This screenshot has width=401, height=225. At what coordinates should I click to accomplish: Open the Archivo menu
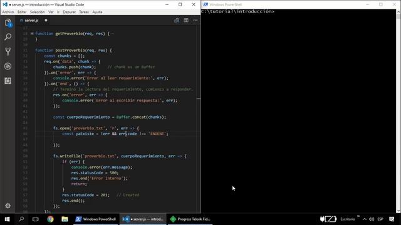[x=8, y=12]
